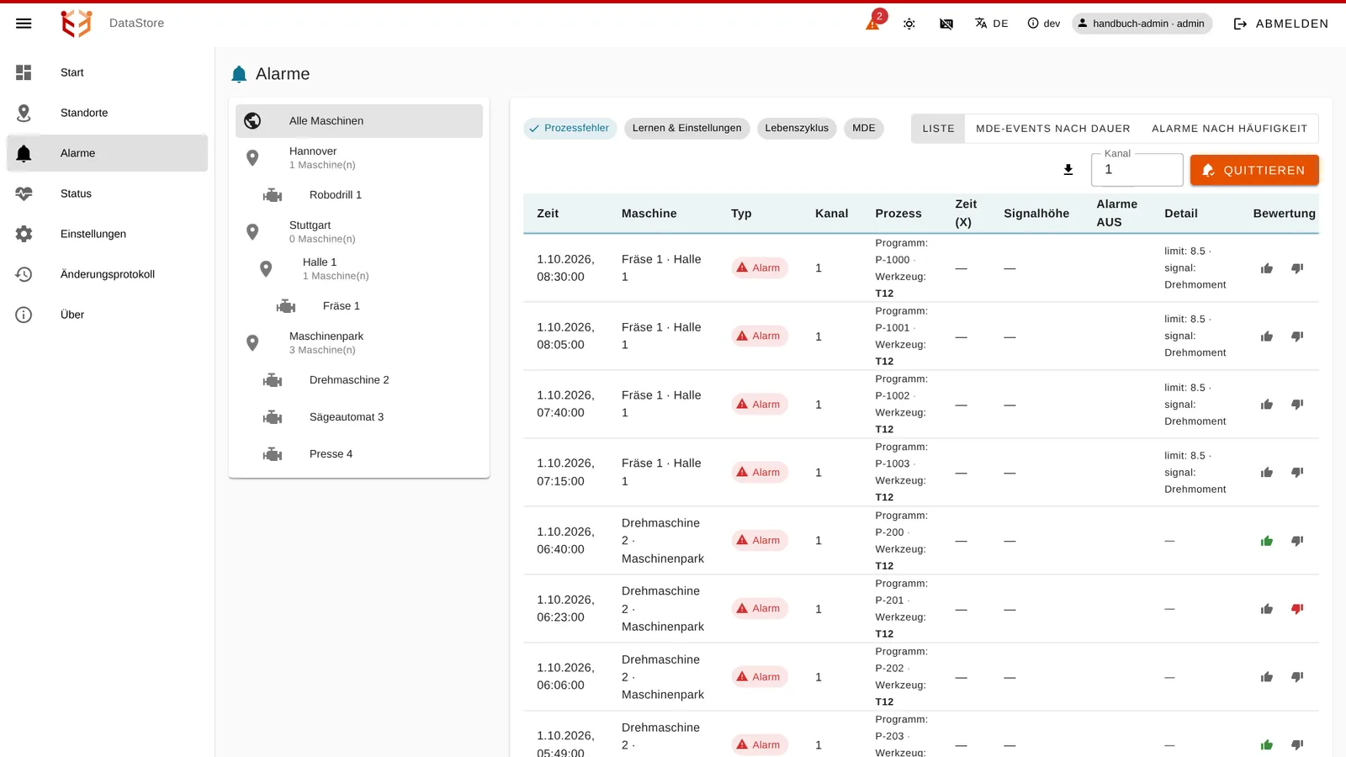1346x757 pixels.
Task: Click red thumbs down on 06:23:00 row
Action: [1297, 609]
